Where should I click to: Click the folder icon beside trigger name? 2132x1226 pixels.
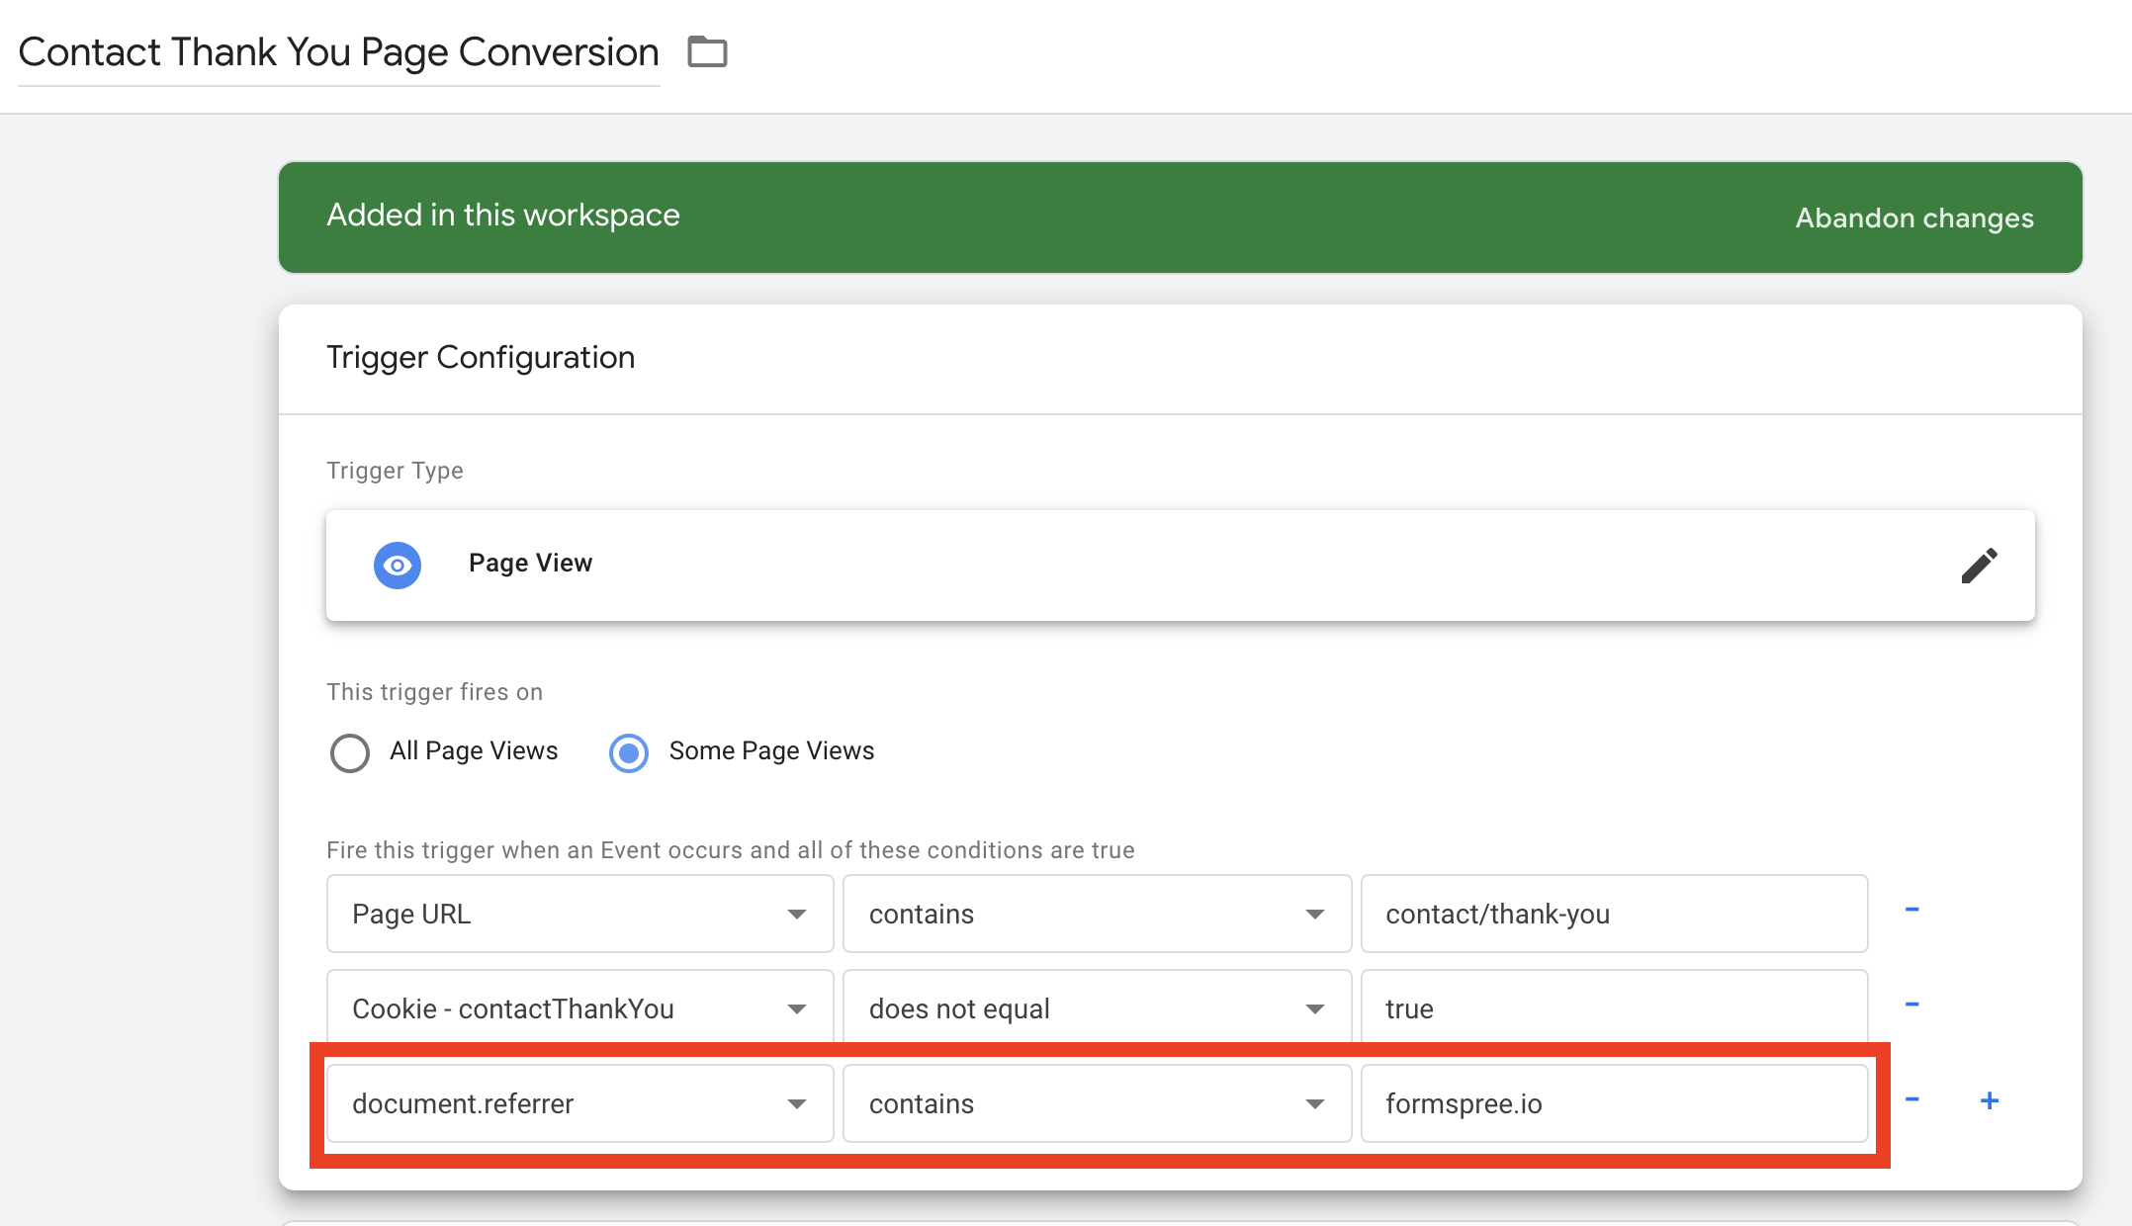tap(707, 51)
